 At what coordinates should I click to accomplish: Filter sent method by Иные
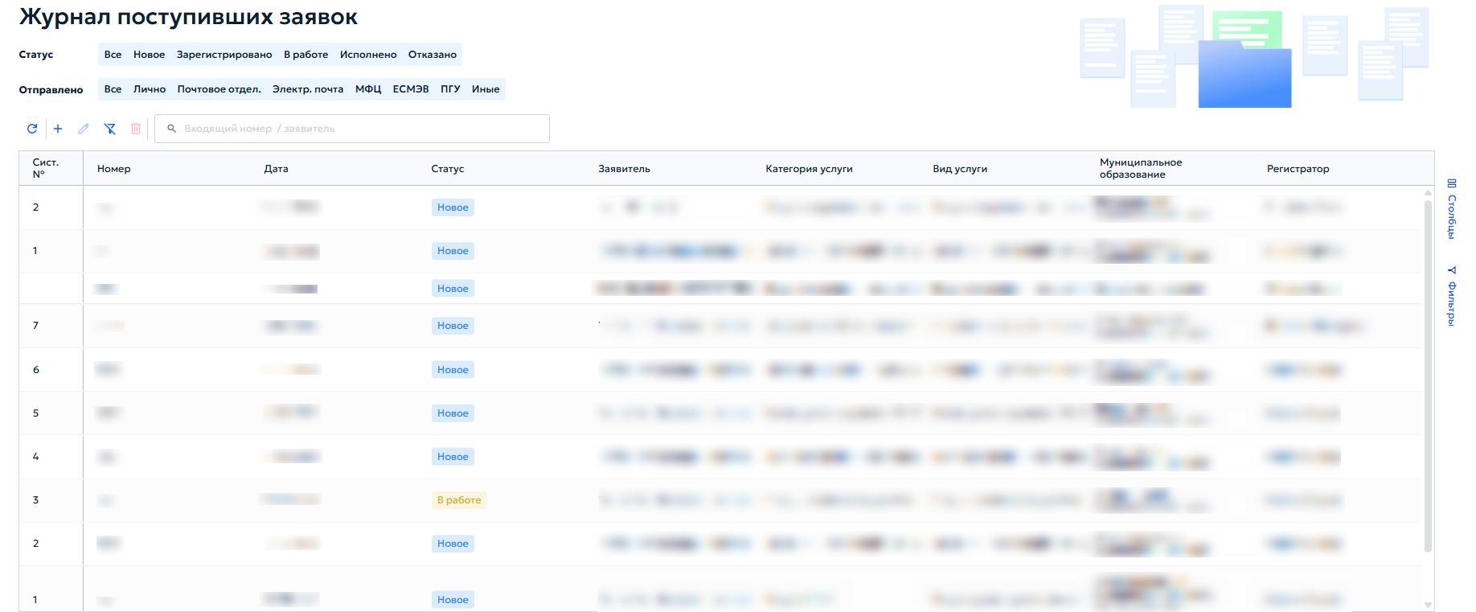coord(486,89)
